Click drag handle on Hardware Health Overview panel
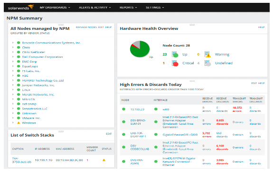 pos(192,25)
